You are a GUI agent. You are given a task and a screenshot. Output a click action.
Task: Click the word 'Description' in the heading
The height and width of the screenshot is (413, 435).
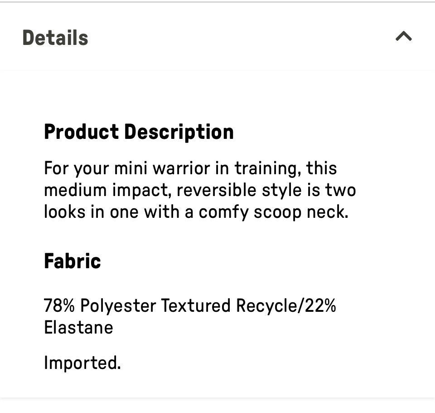tap(179, 132)
